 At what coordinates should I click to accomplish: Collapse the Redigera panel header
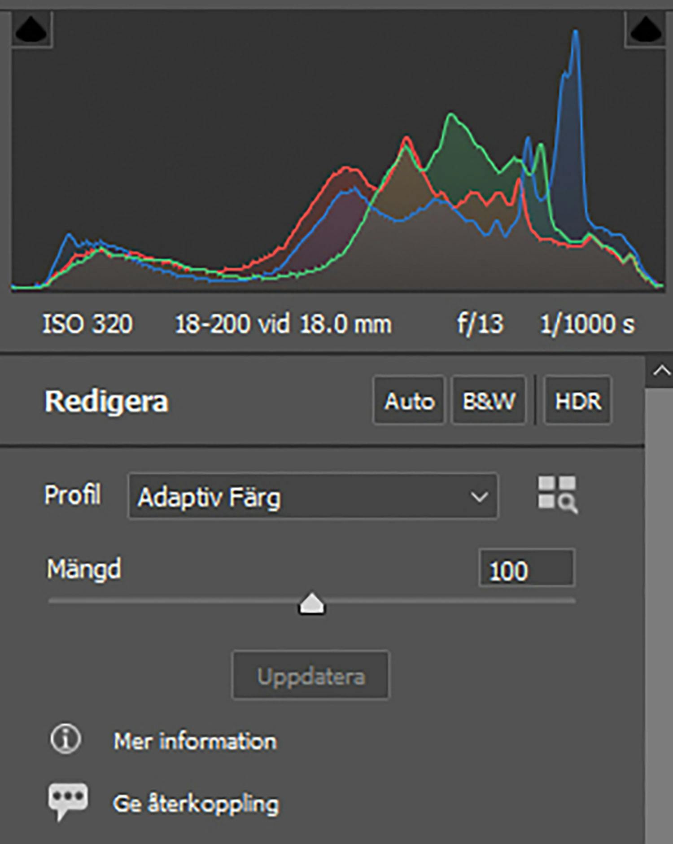tap(106, 401)
